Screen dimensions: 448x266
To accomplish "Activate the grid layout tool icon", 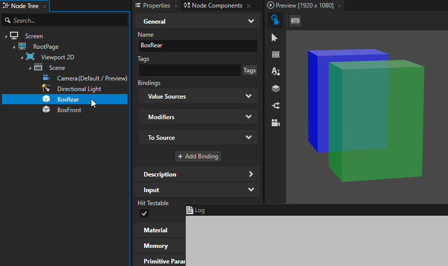I will coord(275,54).
